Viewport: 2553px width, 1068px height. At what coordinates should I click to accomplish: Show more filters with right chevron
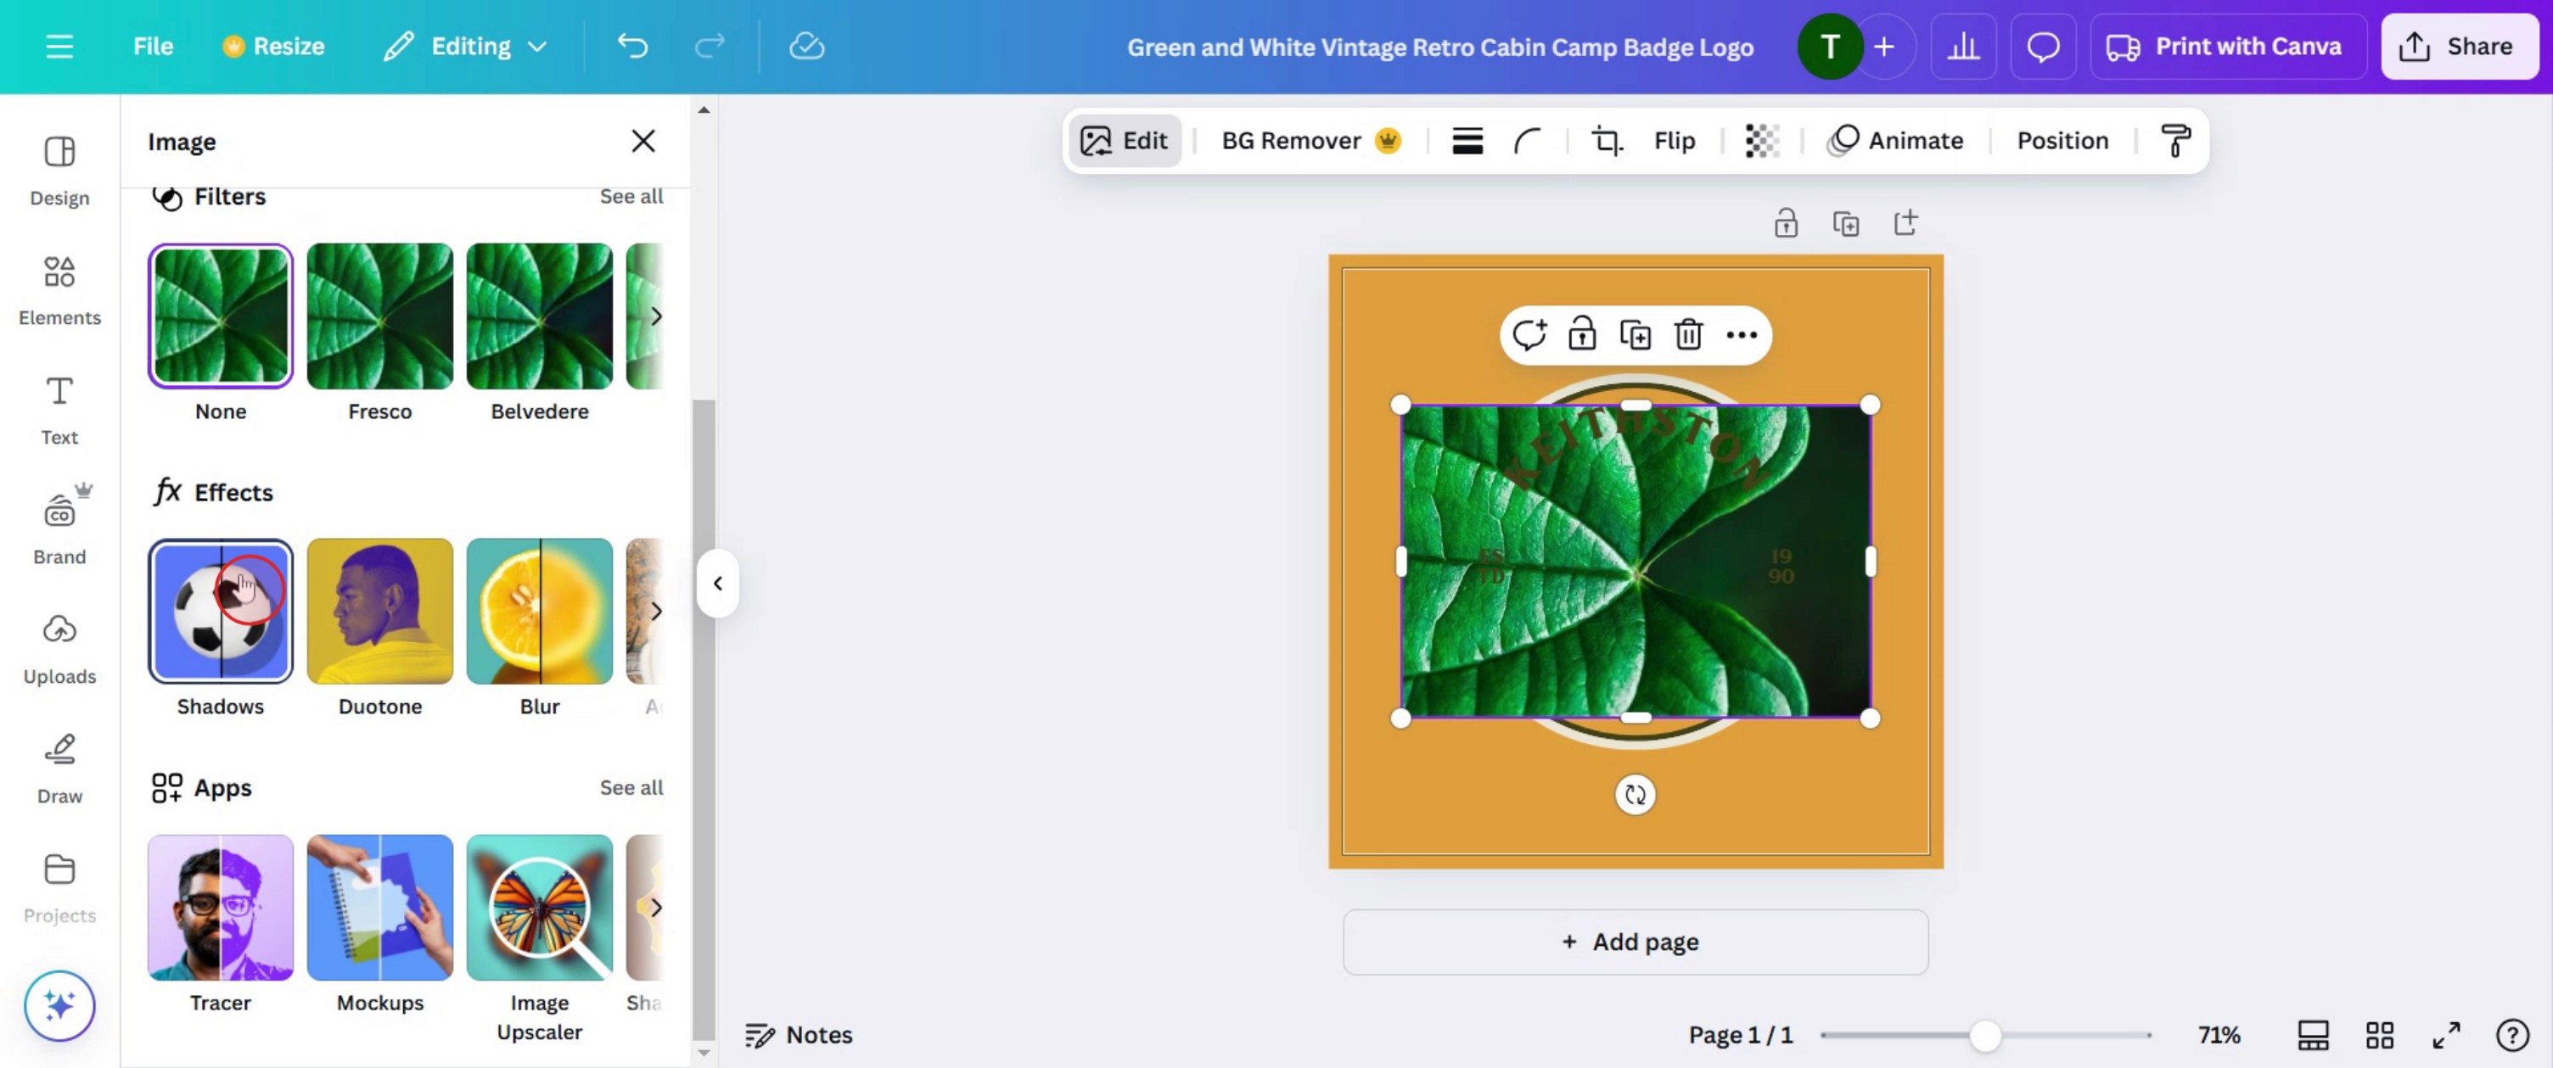[655, 316]
